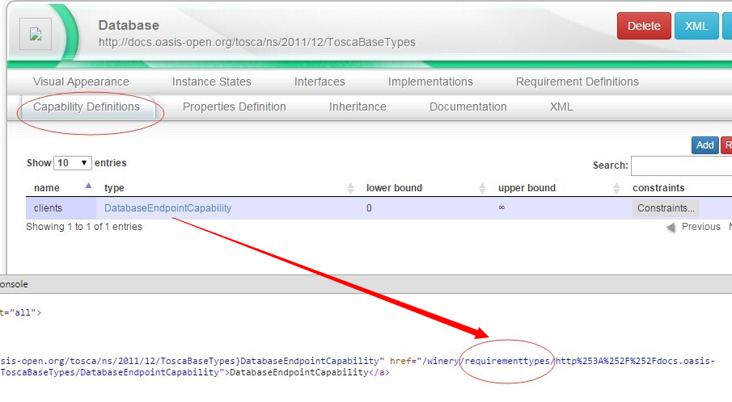The width and height of the screenshot is (732, 402).
Task: Click sort arrows on type column
Action: tap(350, 188)
